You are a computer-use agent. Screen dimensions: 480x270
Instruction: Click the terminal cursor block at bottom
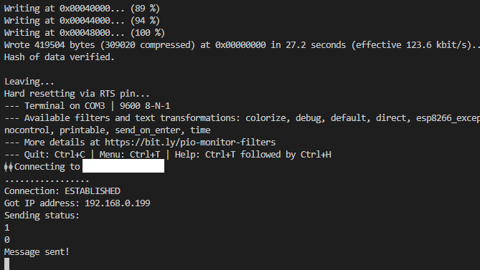coord(6,264)
